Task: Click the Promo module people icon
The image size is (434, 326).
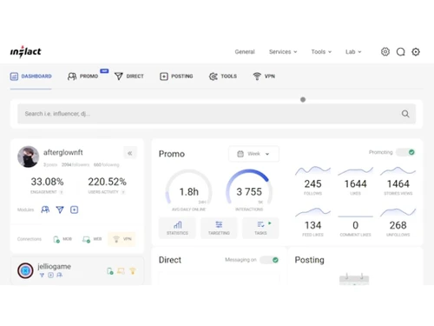Action: click(x=45, y=210)
